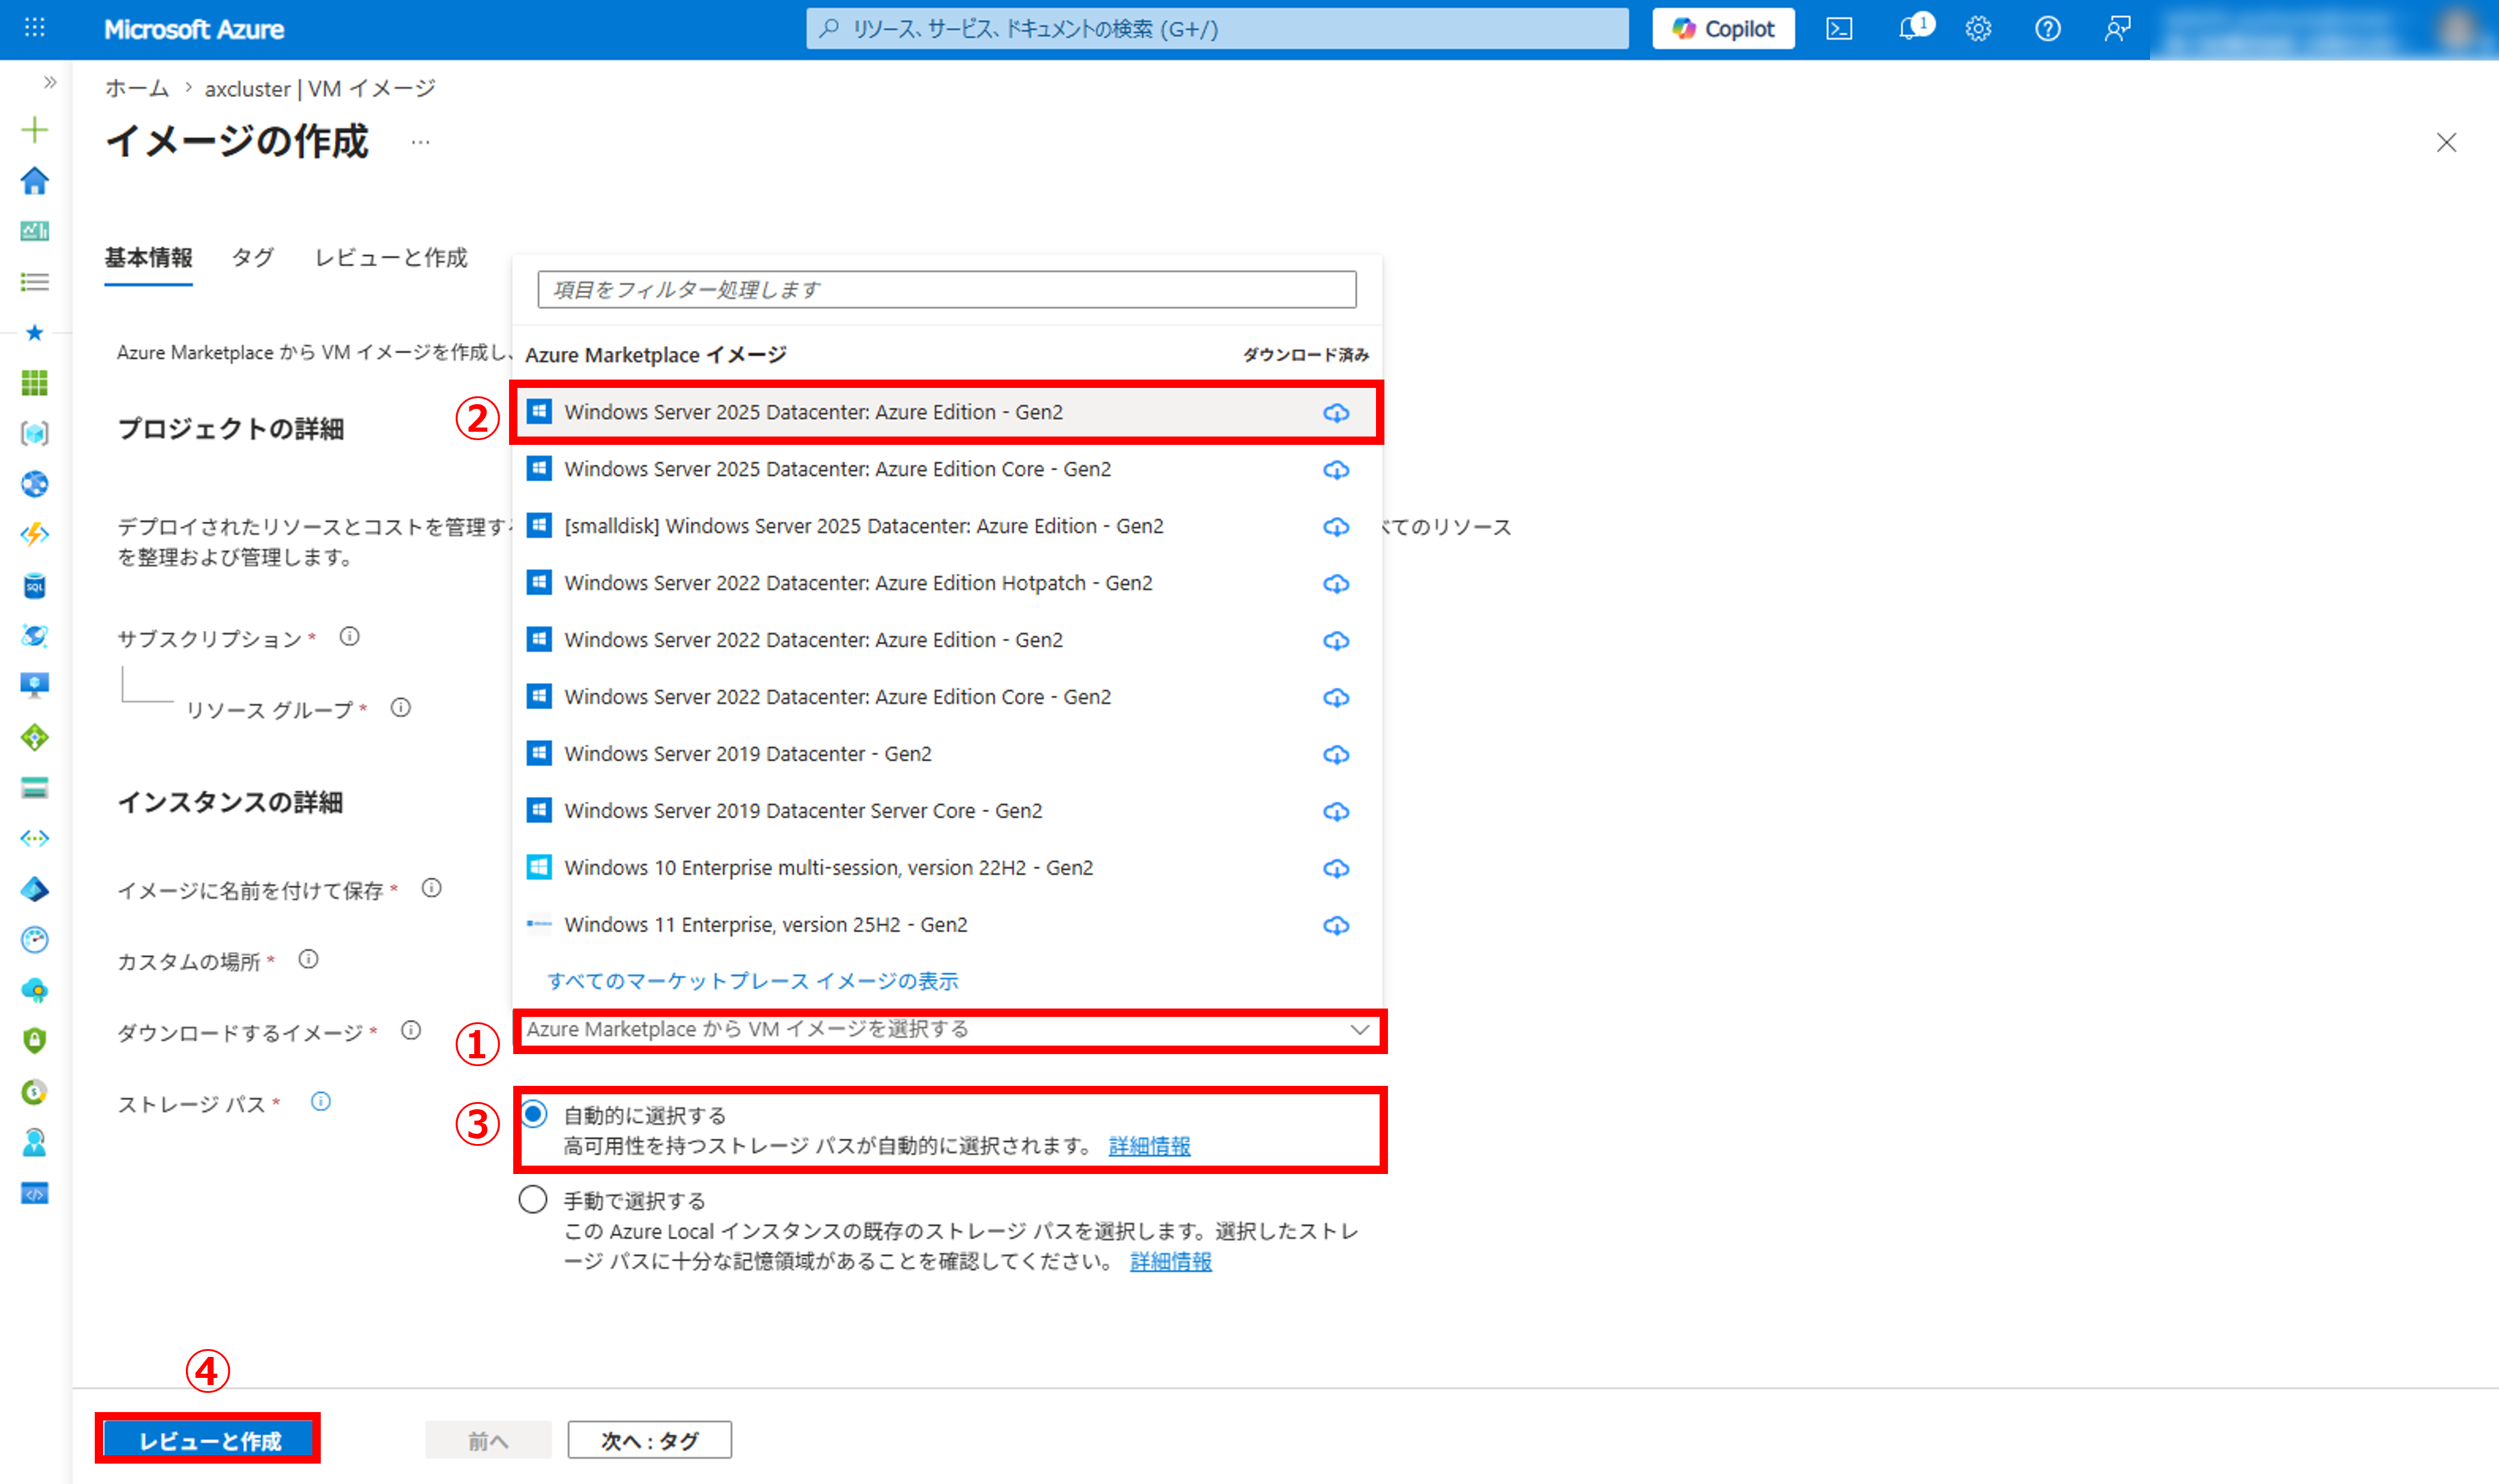The height and width of the screenshot is (1484, 2499).
Task: Open the Function App lightning icon
Action: click(35, 534)
